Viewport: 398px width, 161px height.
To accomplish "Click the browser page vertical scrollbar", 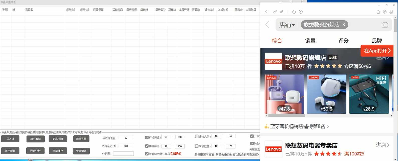I will tap(395, 25).
